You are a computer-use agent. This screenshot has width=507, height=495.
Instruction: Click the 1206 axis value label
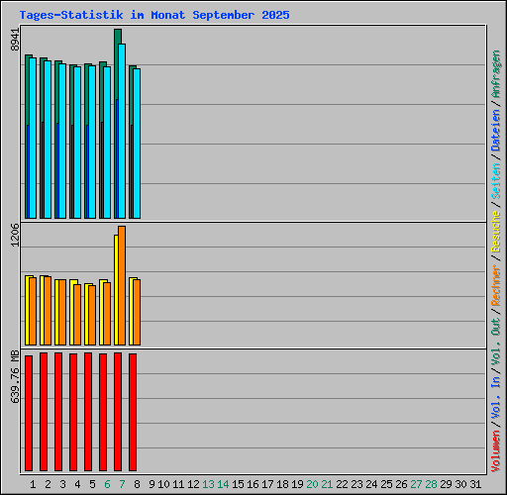[x=15, y=235]
